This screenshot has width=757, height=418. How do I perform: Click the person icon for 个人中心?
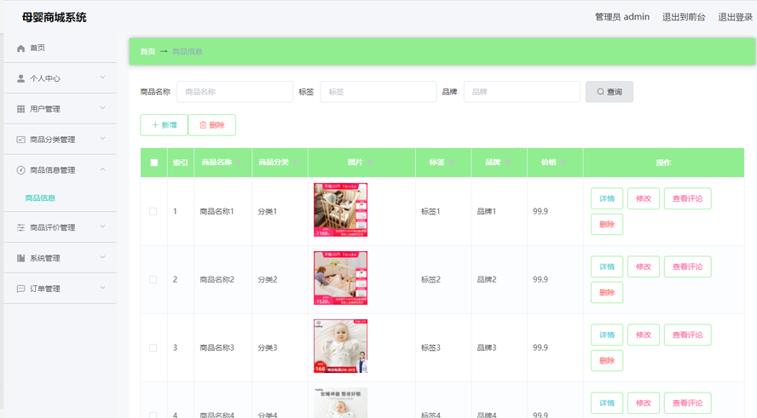coord(20,78)
